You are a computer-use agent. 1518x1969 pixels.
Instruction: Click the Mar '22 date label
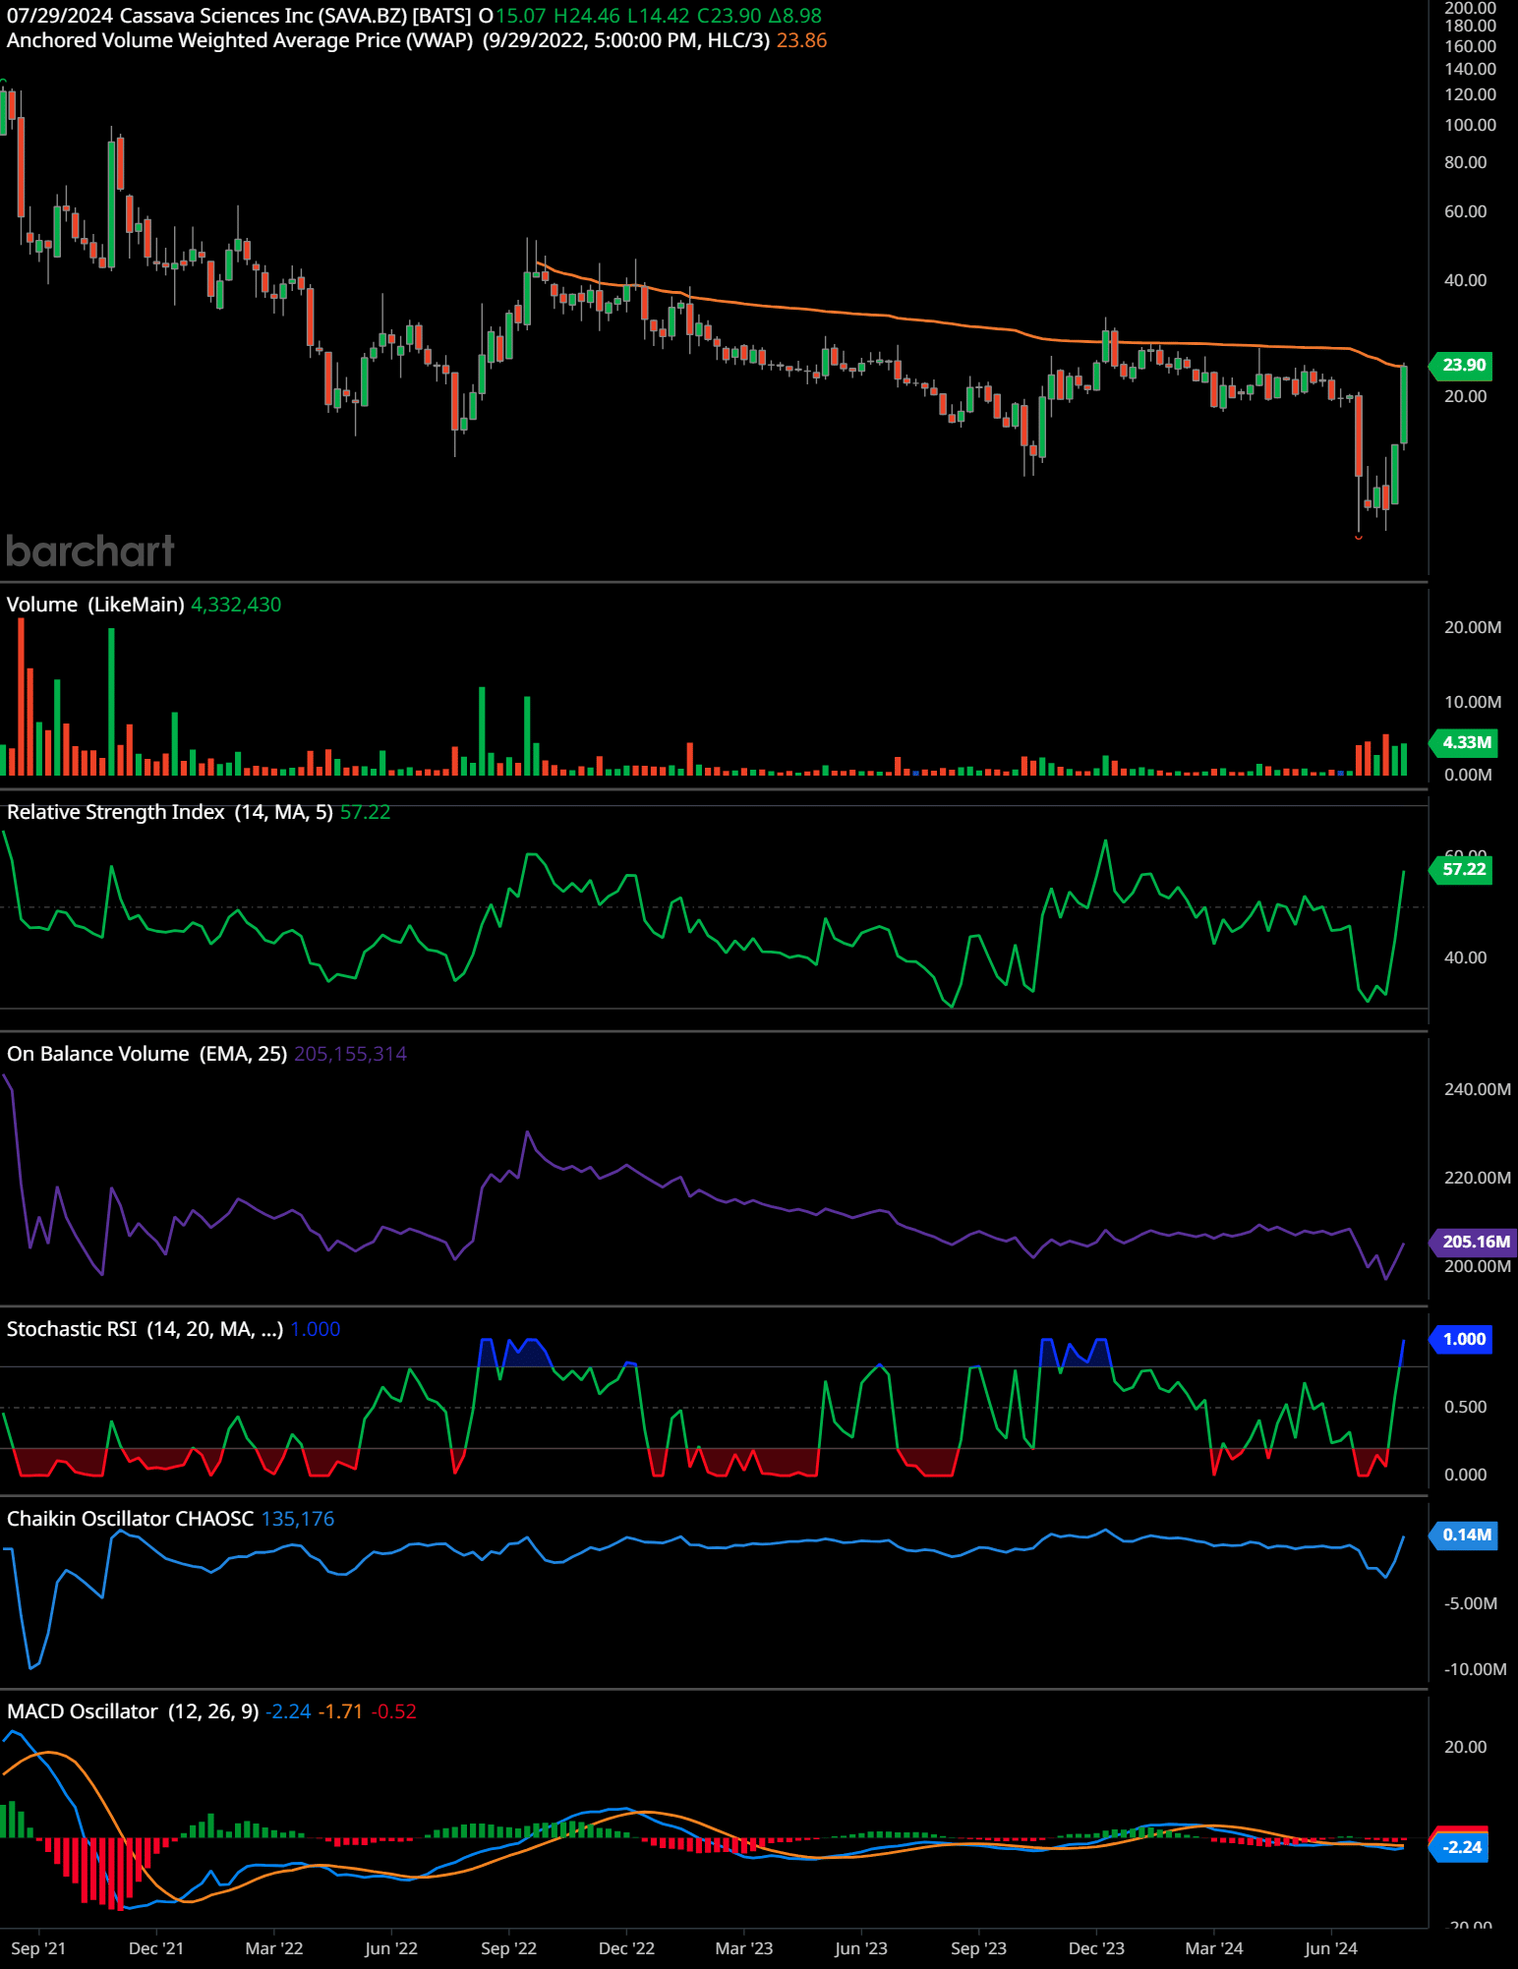pyautogui.click(x=274, y=1948)
